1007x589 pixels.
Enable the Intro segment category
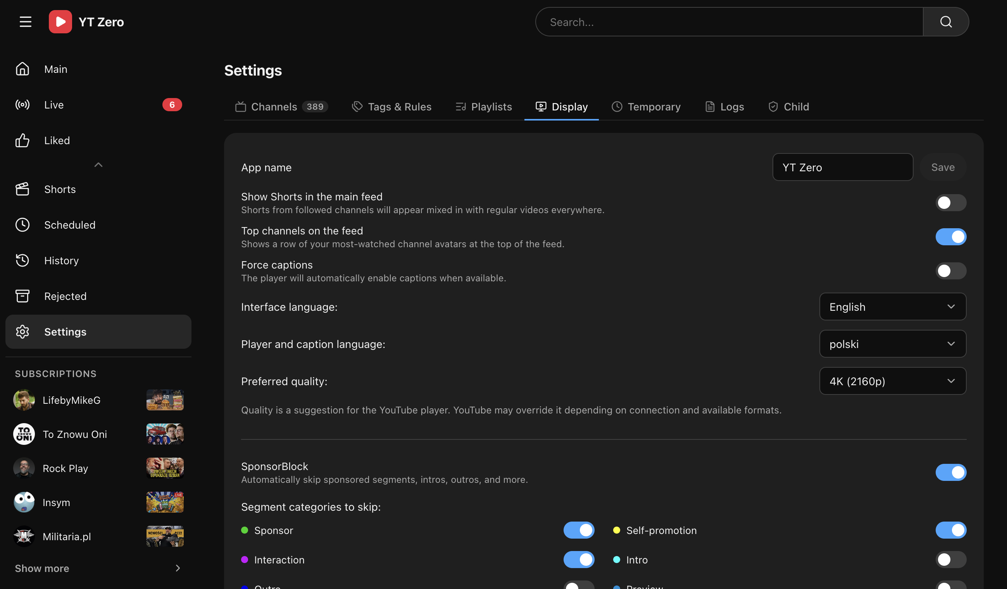[951, 560]
